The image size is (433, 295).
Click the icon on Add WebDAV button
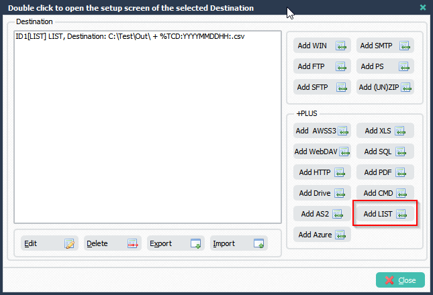344,152
